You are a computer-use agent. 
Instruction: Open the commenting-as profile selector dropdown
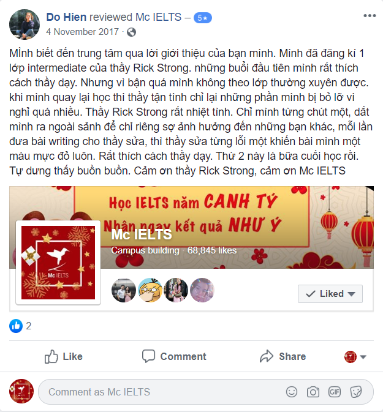pos(355,357)
